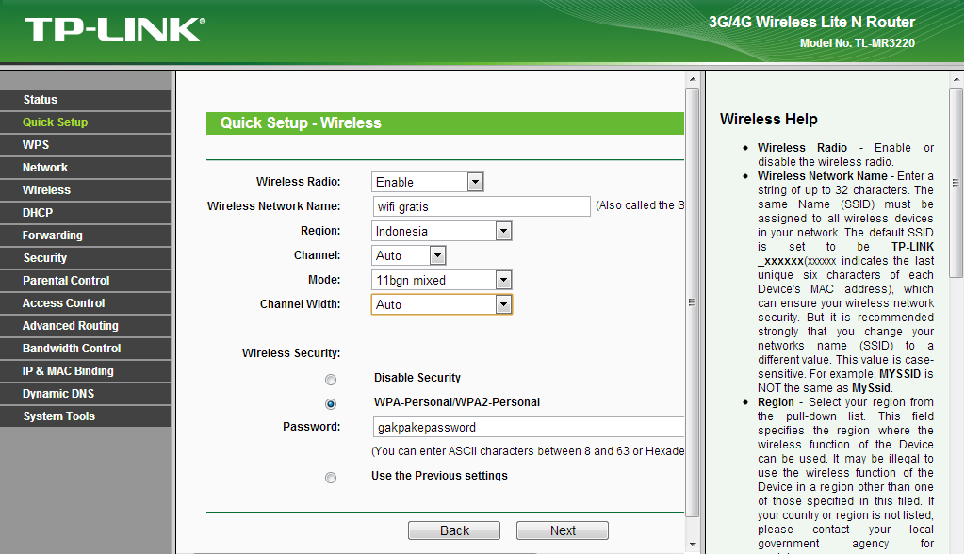965x554 pixels.
Task: Expand the Mode dropdown showing 11bgn mixed
Action: coord(503,279)
